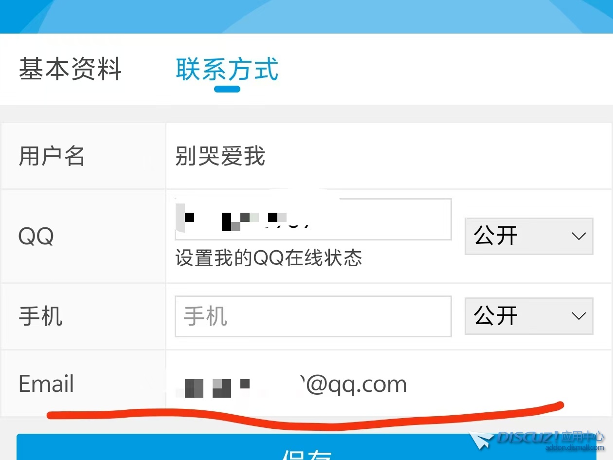
Task: Click the chevron arrow beside 手机 公开
Action: (x=578, y=316)
